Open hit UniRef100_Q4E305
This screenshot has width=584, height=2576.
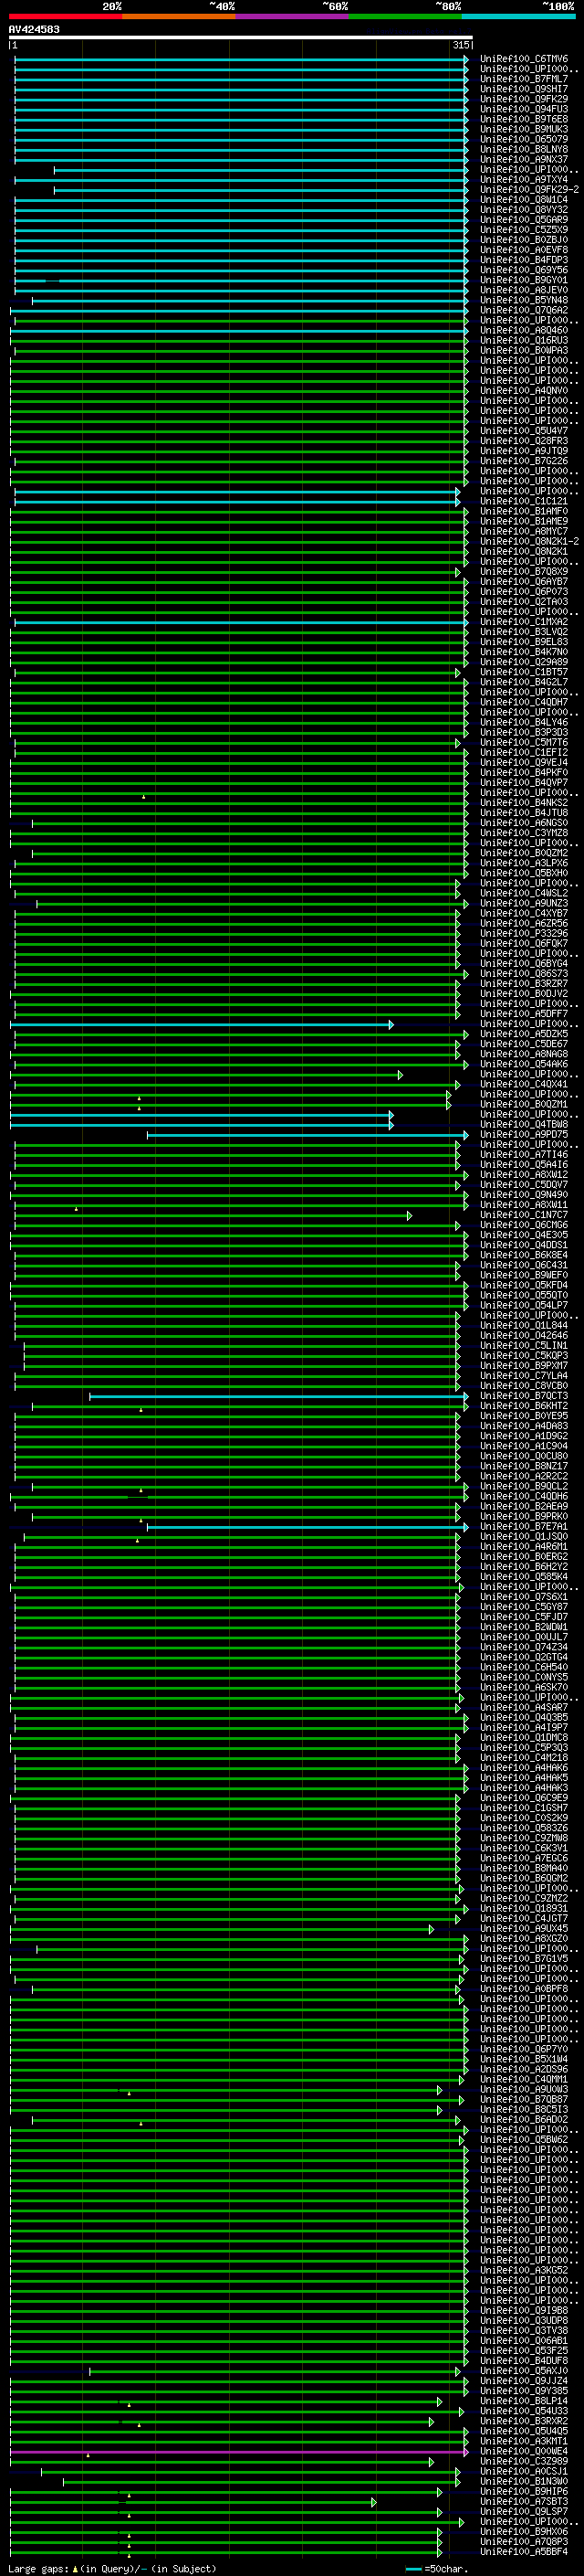coord(523,1236)
